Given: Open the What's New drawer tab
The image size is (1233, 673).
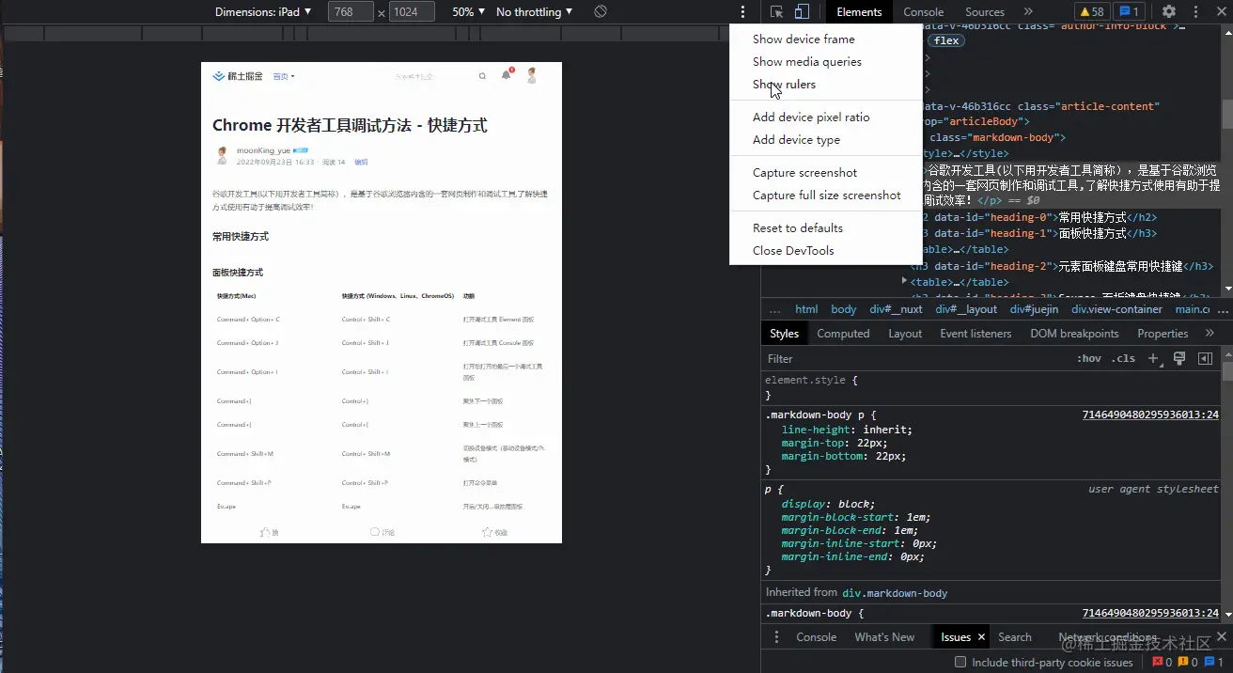Looking at the screenshot, I should 884,637.
